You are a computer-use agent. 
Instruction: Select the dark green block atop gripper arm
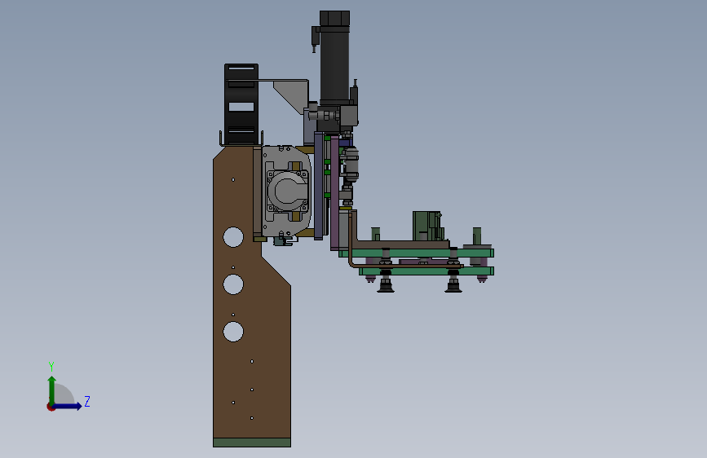426,226
